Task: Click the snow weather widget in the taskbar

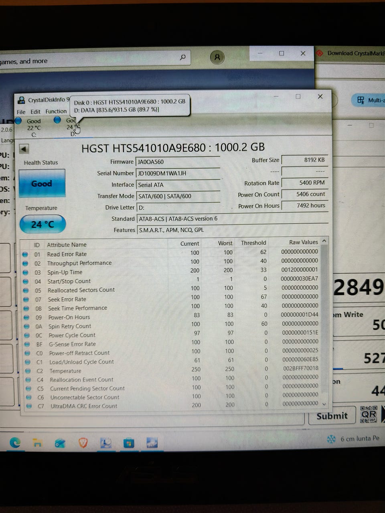Action: click(353, 439)
